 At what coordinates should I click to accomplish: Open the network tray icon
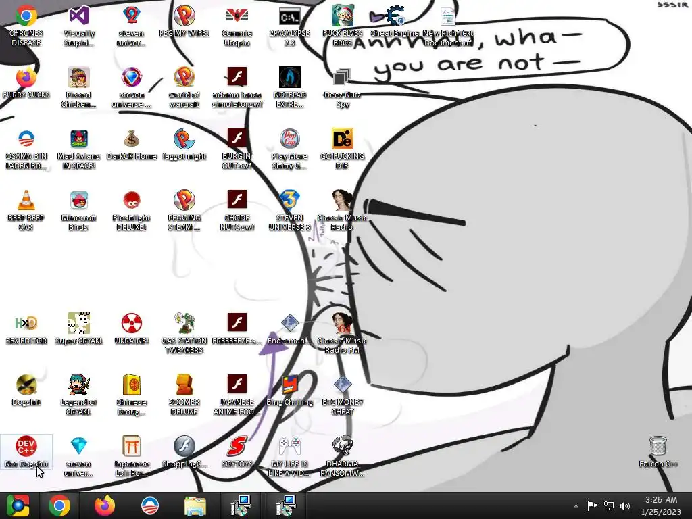coord(609,505)
